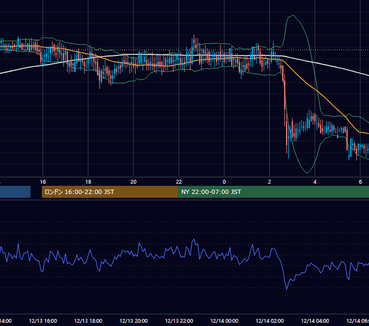The width and height of the screenshot is (369, 326).
Task: Click the 12/13 22:00 date label
Action: click(179, 321)
